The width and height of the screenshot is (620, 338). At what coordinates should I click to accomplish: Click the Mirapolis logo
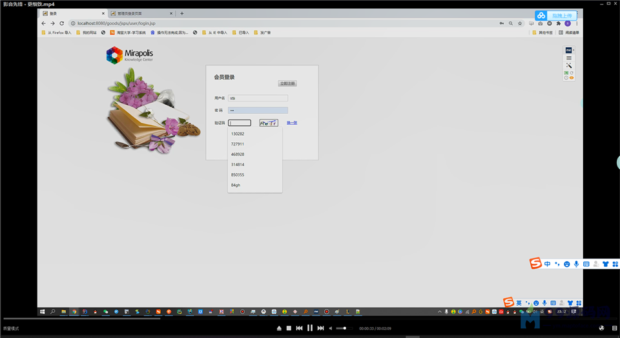tap(130, 55)
